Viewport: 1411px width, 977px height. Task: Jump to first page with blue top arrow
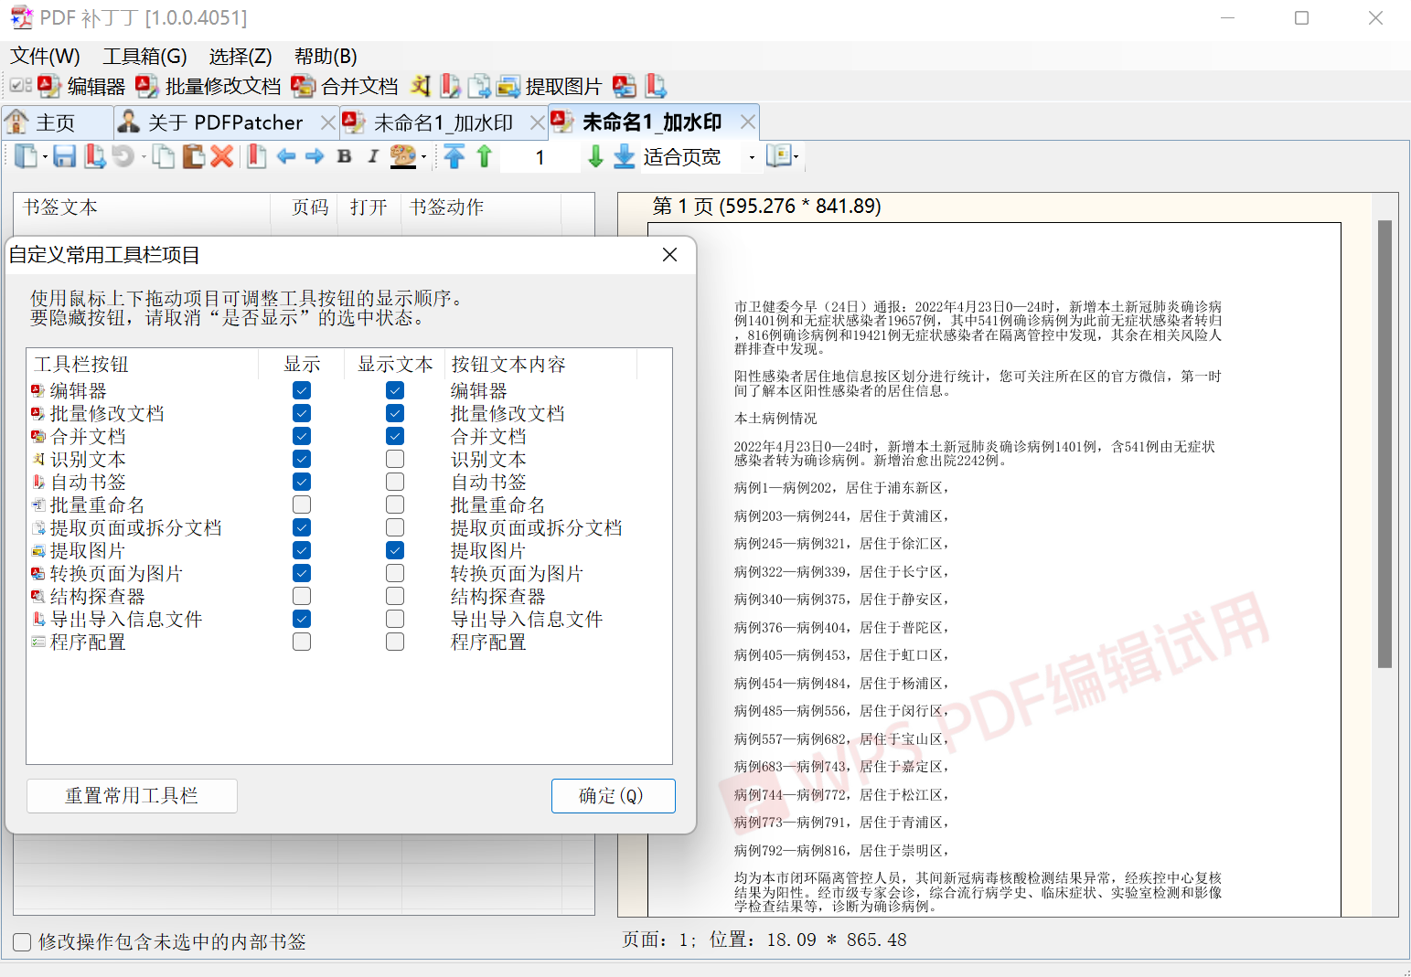[454, 156]
